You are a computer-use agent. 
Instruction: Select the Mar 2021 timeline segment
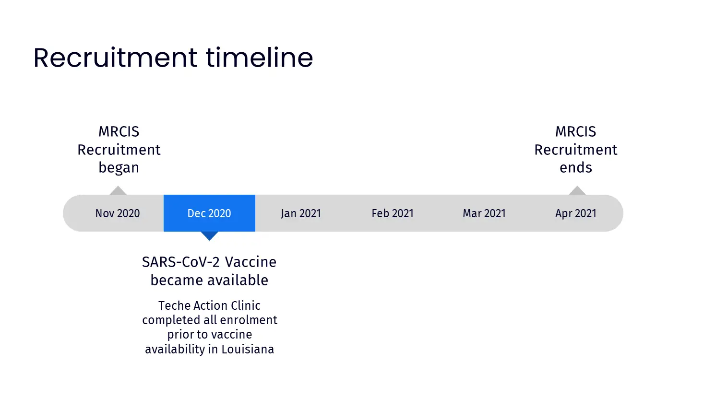pyautogui.click(x=484, y=213)
